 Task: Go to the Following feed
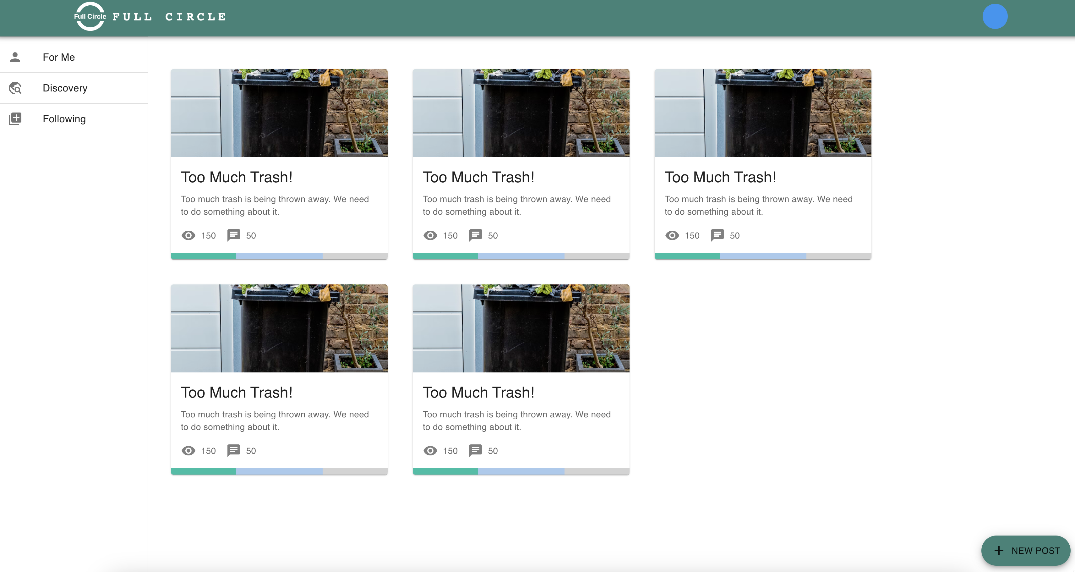pos(64,119)
